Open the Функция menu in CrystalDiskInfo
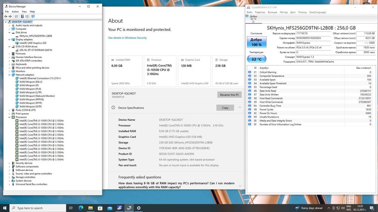Viewport: 378px width, 212px height. pos(273,12)
